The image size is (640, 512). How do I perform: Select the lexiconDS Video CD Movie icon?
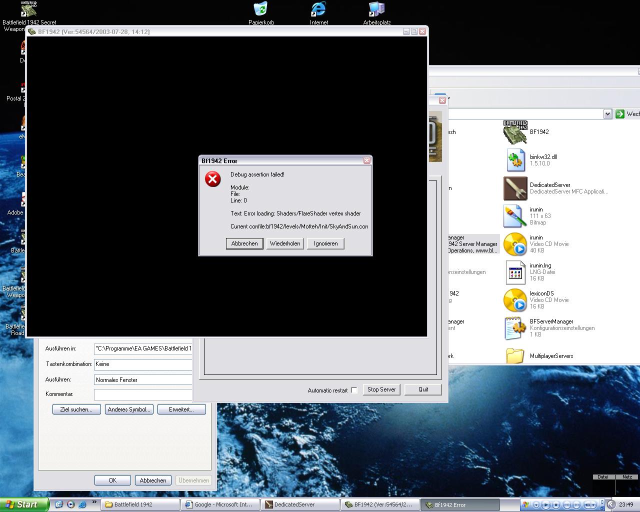point(515,300)
